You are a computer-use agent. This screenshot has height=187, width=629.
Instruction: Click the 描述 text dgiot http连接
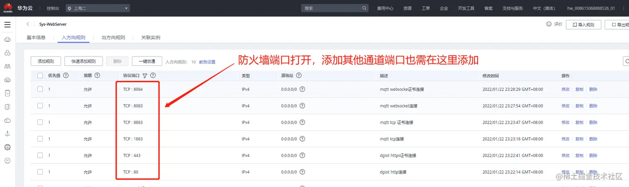[393, 172]
